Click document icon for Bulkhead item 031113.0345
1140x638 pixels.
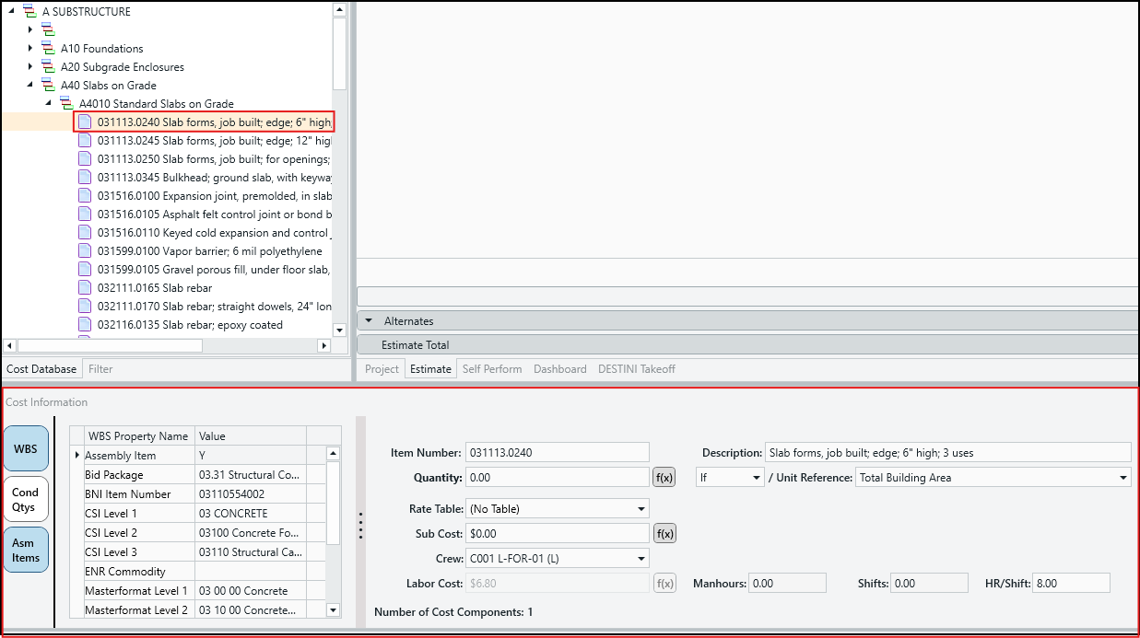85,177
